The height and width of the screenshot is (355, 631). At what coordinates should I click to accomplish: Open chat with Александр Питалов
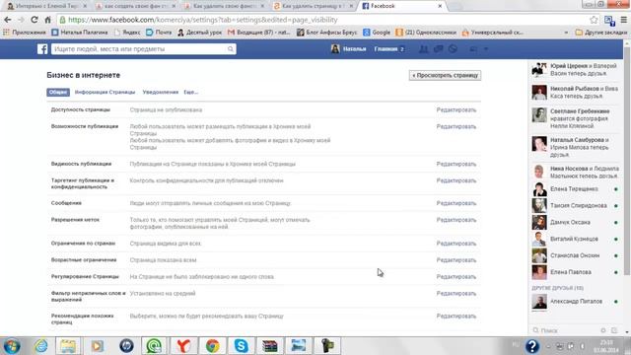pyautogui.click(x=576, y=302)
